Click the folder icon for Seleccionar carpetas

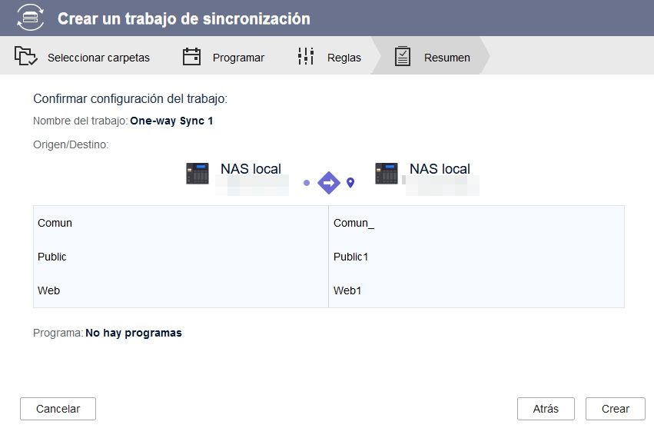pyautogui.click(x=26, y=57)
